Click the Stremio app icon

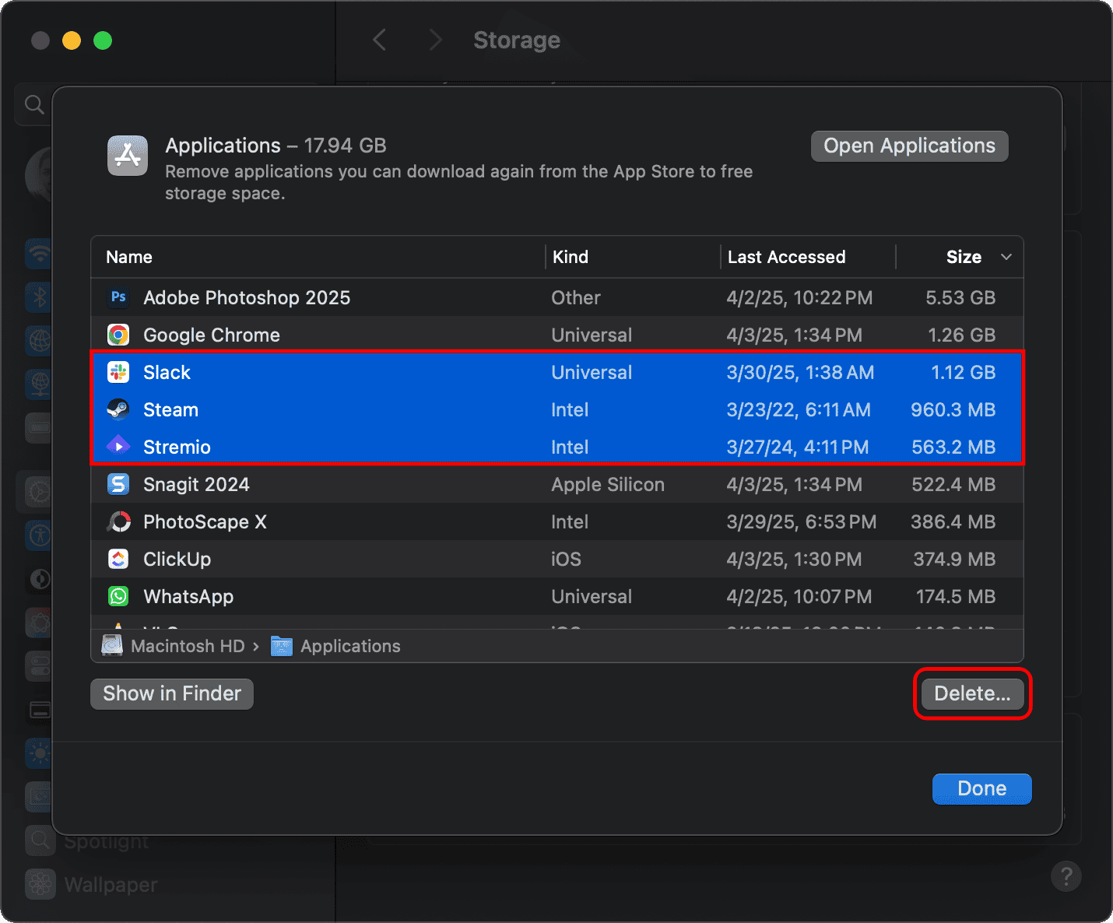click(118, 447)
